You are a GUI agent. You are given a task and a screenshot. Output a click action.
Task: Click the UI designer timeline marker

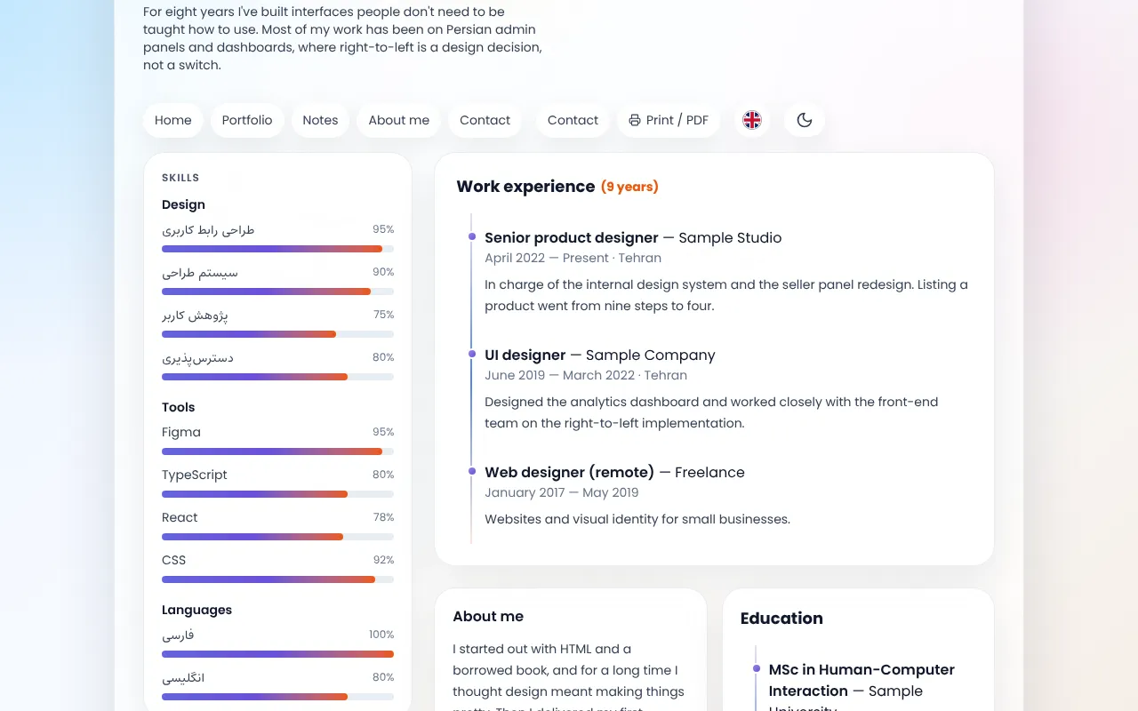[x=472, y=354]
